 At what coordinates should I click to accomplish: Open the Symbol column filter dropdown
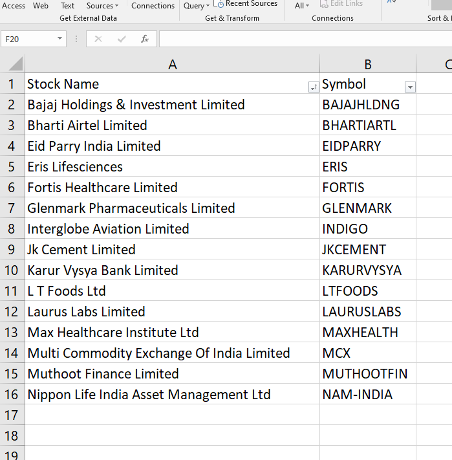pyautogui.click(x=409, y=87)
